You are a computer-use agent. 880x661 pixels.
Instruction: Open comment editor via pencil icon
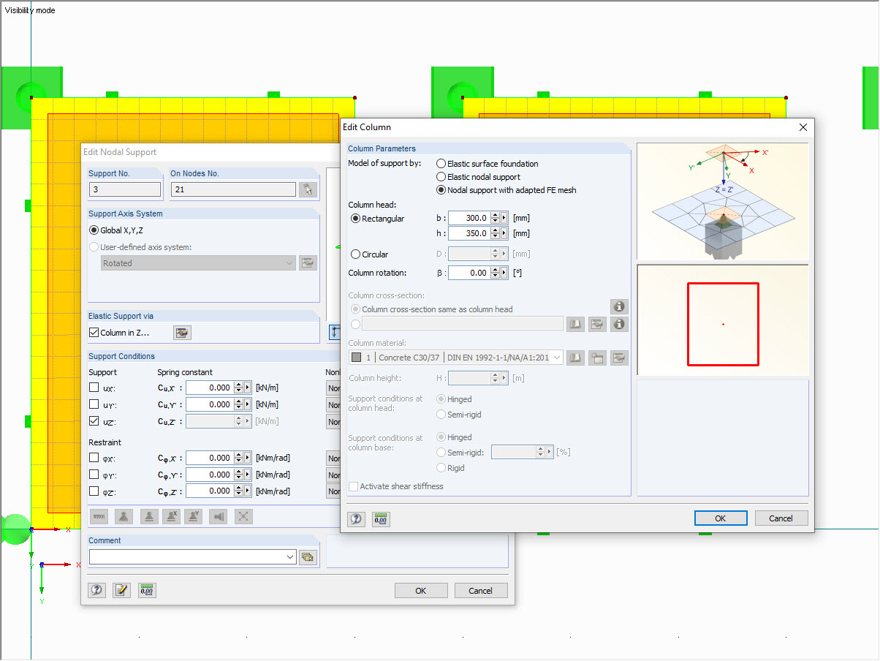click(x=121, y=590)
